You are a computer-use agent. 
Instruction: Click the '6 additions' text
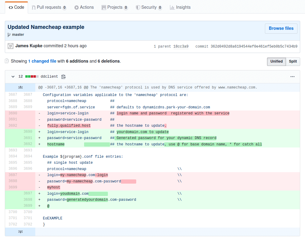pos(77,61)
